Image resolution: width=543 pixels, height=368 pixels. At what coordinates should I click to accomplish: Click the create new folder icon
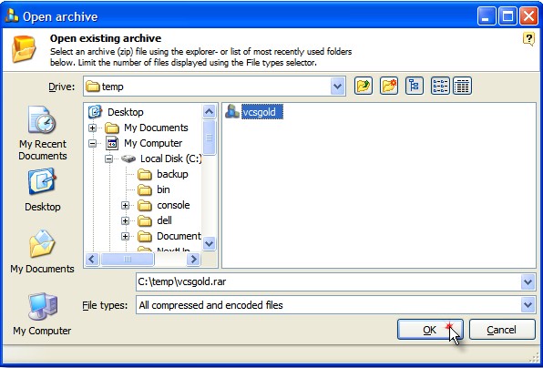(x=388, y=86)
